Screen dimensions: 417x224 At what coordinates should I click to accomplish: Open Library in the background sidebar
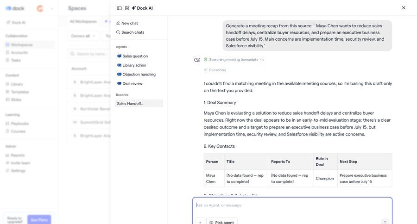14,84
